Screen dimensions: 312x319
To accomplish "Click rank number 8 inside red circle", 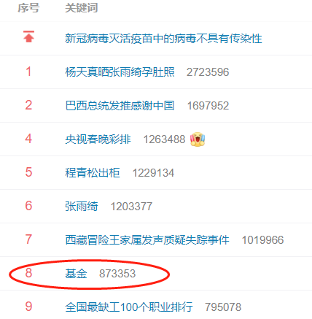I will [x=28, y=273].
